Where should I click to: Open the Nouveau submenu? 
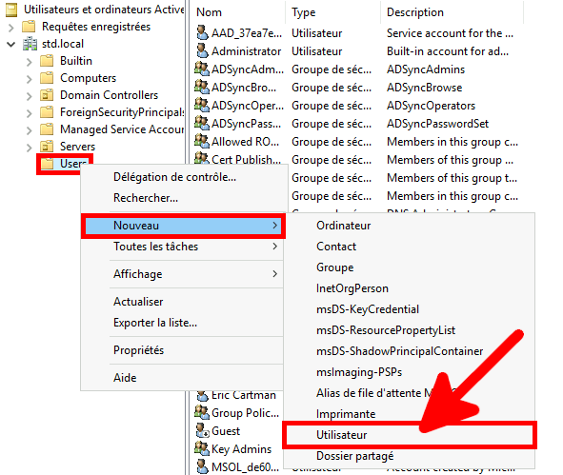183,226
